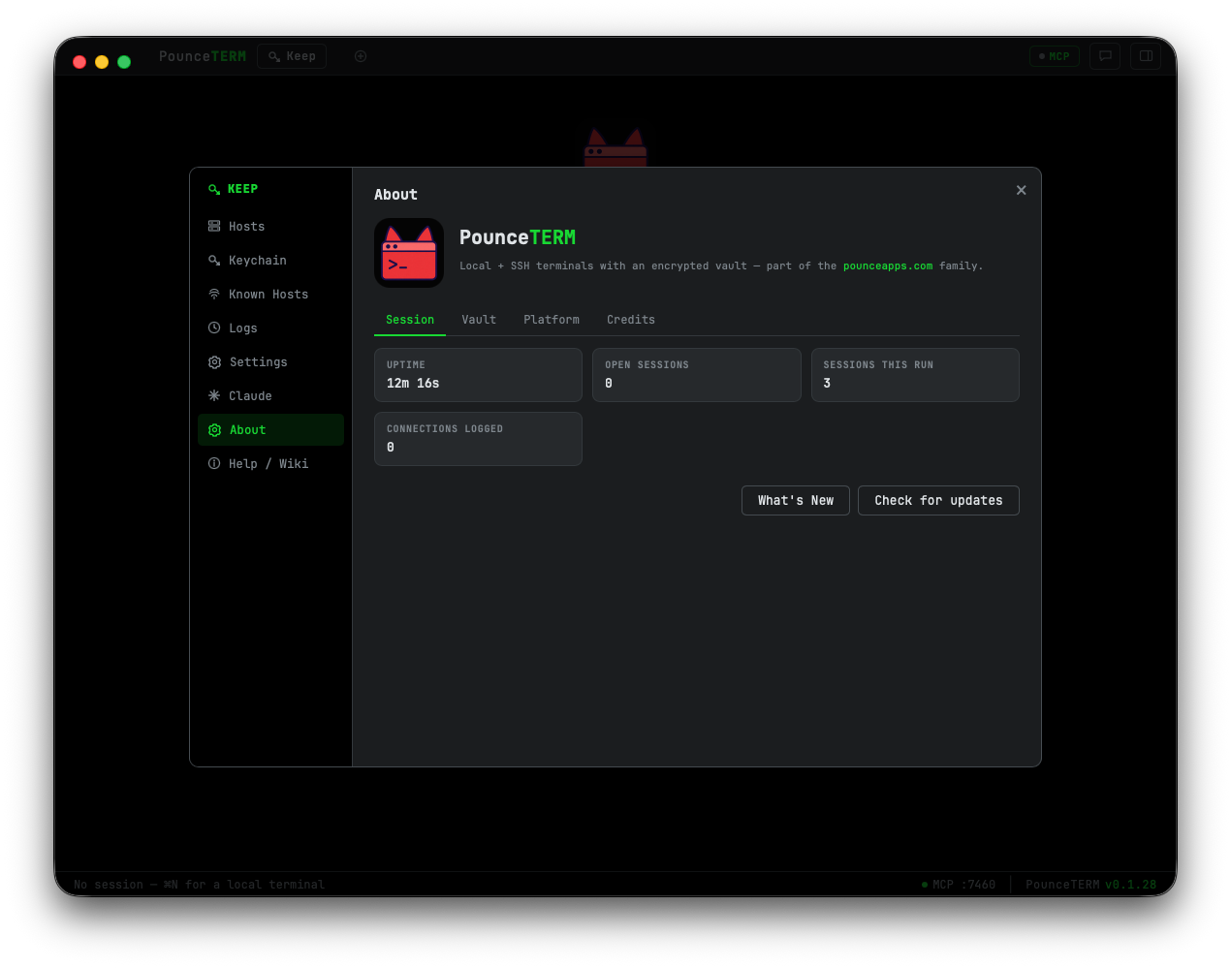Close the About dialog

pos(1021,191)
